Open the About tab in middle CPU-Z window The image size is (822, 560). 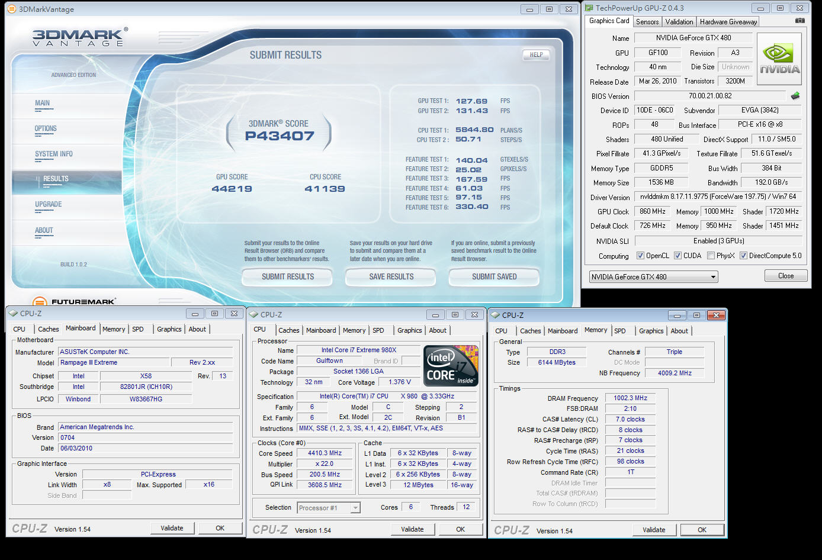point(438,330)
